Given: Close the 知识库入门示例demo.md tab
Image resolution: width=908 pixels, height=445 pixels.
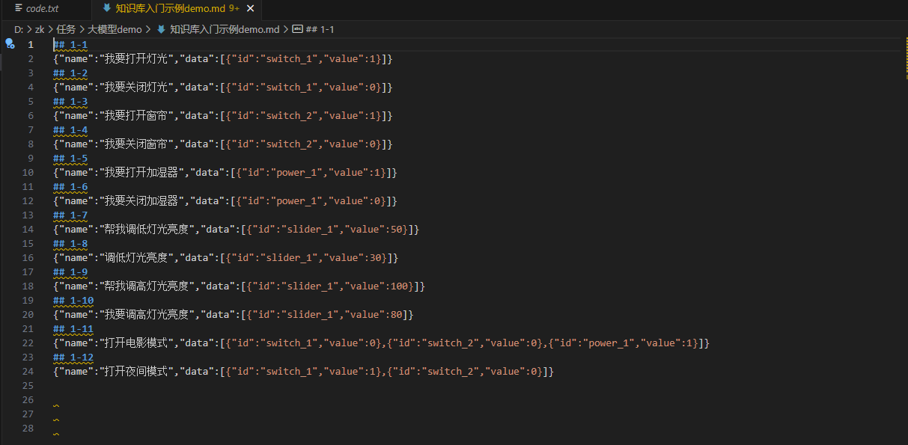Looking at the screenshot, I should [250, 9].
